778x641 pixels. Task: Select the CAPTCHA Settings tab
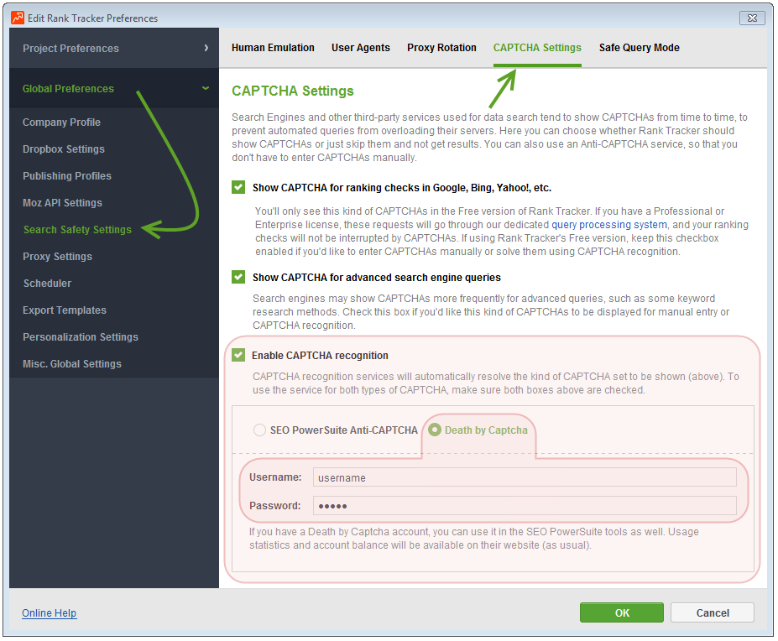[537, 48]
